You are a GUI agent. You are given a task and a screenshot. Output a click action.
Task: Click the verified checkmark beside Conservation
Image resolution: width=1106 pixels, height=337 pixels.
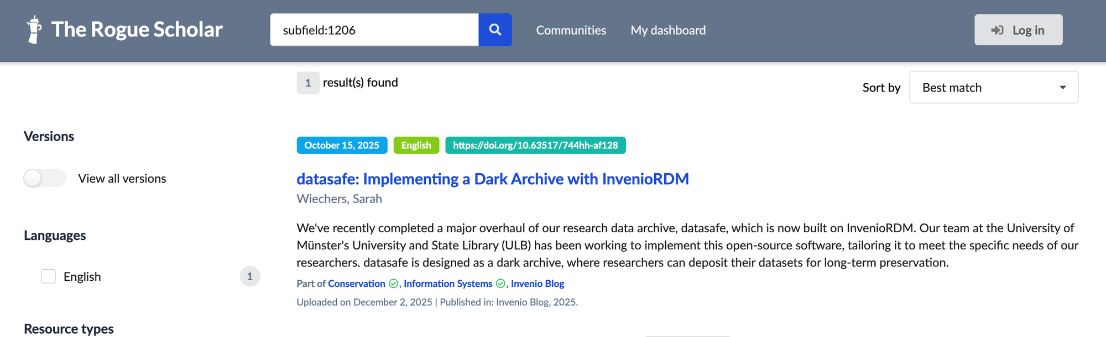coord(394,283)
